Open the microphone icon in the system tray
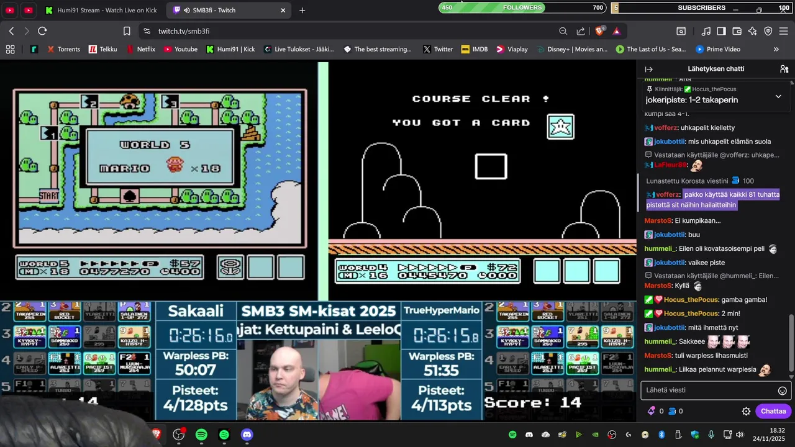The height and width of the screenshot is (447, 795). (711, 435)
